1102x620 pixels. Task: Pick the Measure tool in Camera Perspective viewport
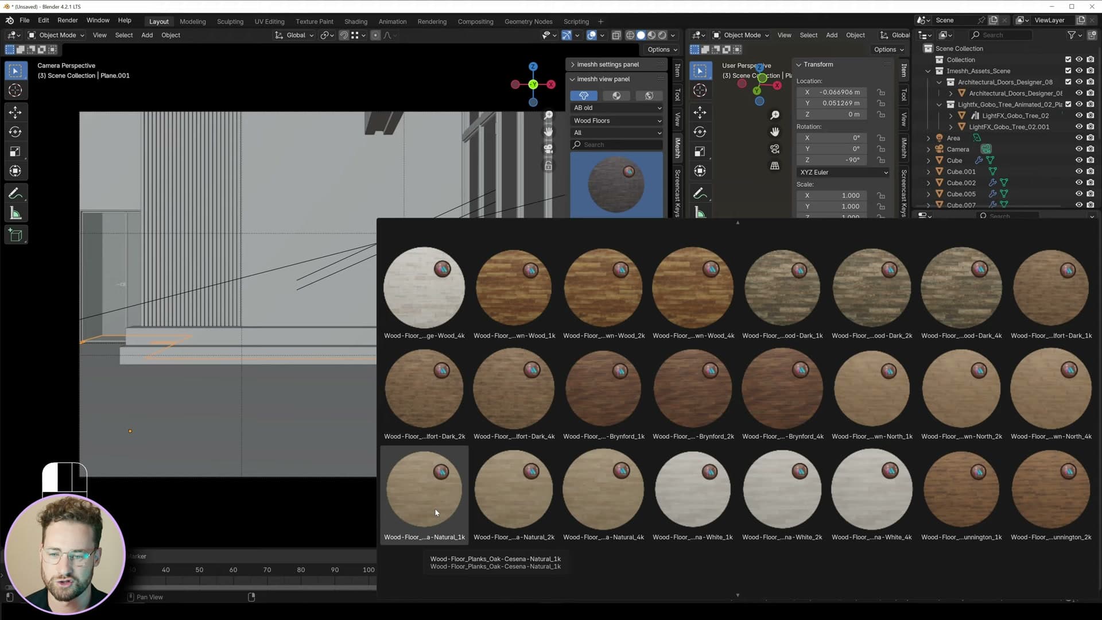coord(15,214)
